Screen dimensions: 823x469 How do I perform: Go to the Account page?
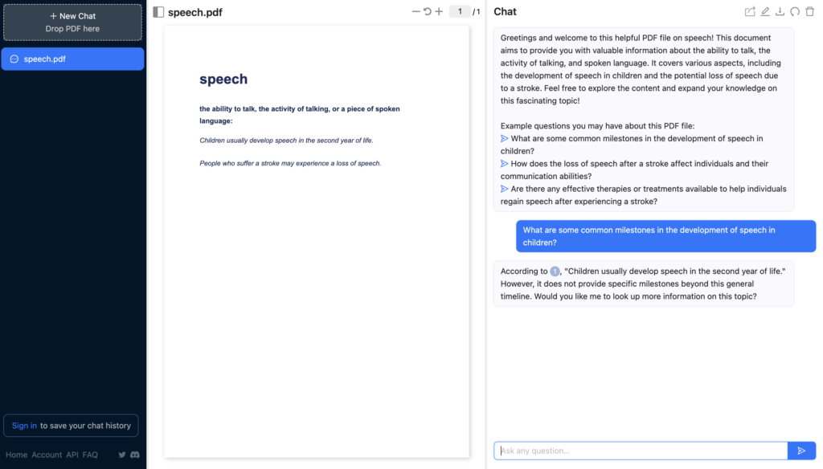pyautogui.click(x=47, y=455)
